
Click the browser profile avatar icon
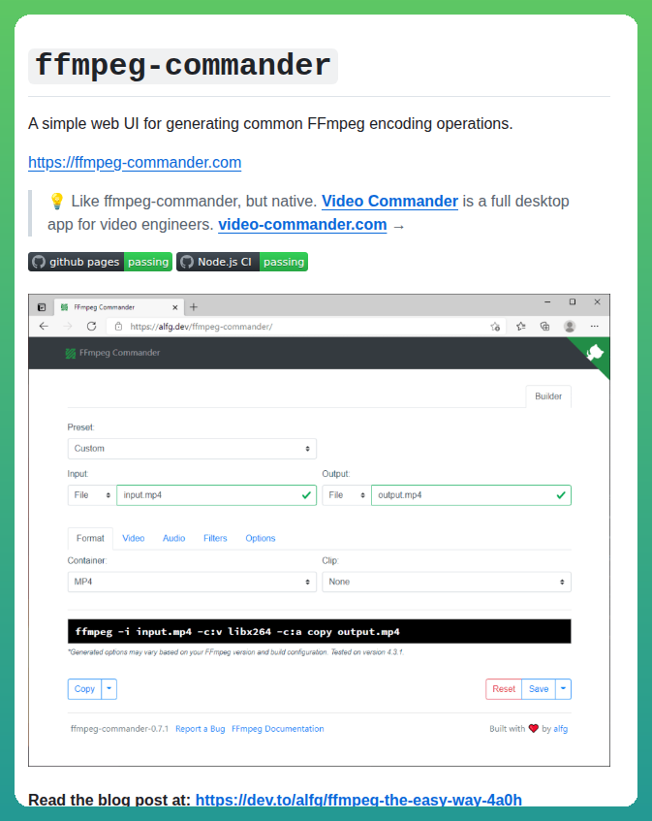[x=570, y=327]
